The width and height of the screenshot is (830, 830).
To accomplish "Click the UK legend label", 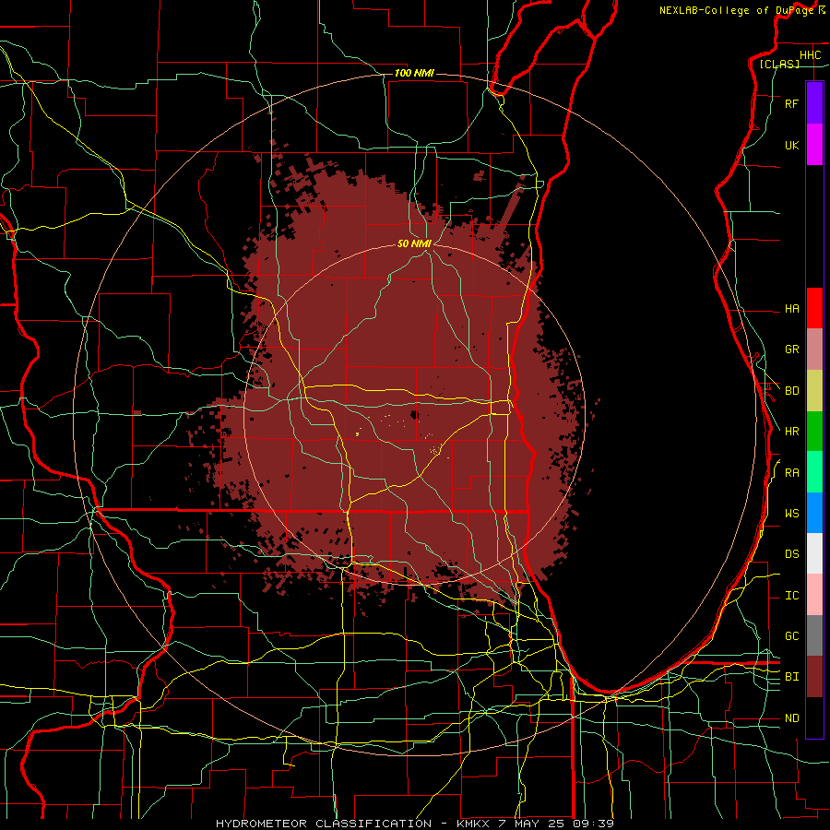I will pos(791,145).
